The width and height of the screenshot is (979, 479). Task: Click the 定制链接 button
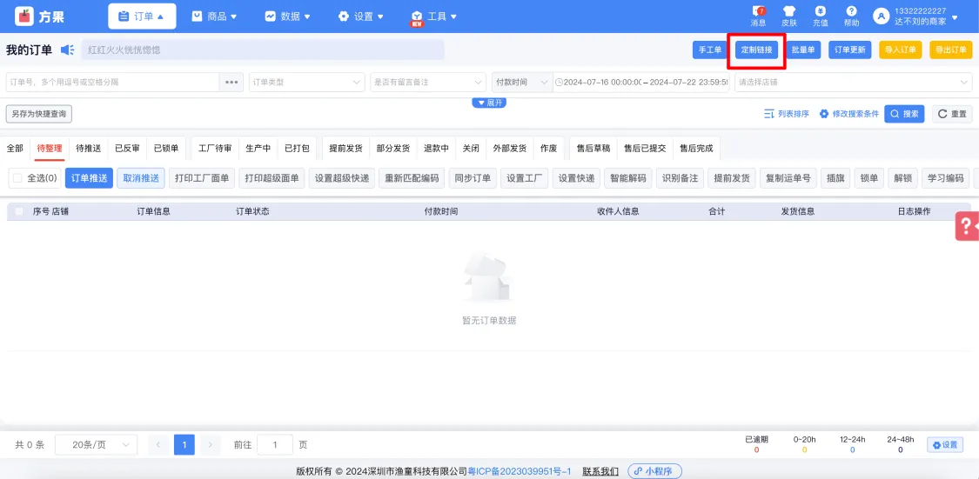[756, 50]
